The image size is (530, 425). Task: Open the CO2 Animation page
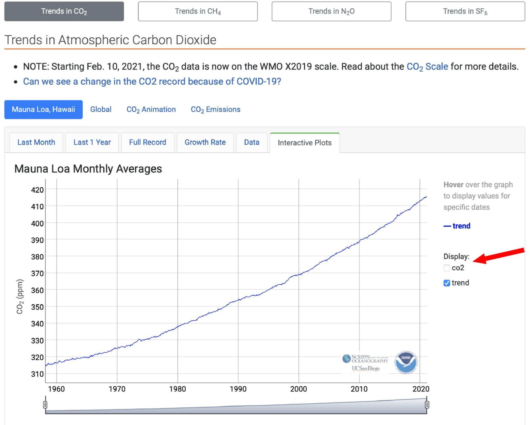coord(151,110)
